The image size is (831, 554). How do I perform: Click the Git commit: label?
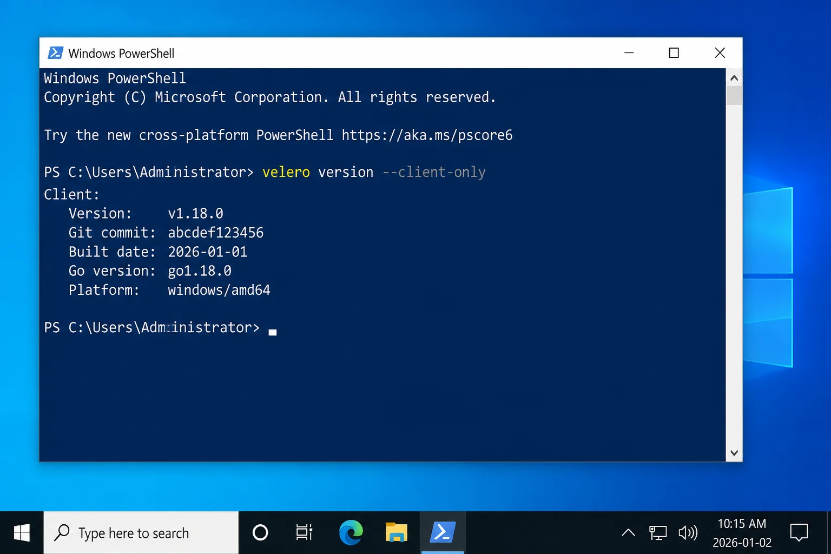[x=112, y=233]
